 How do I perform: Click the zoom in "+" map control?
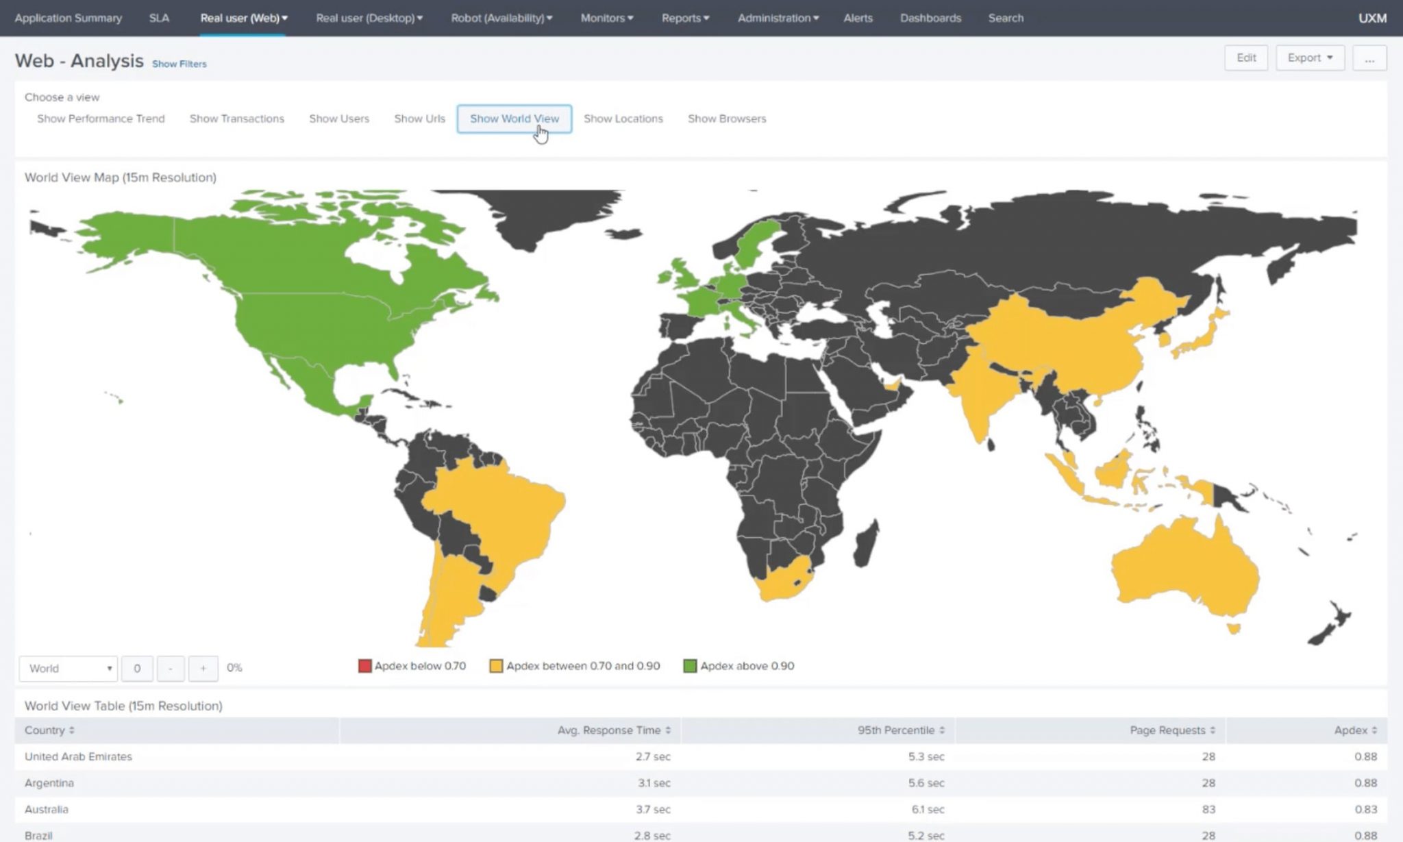coord(203,668)
